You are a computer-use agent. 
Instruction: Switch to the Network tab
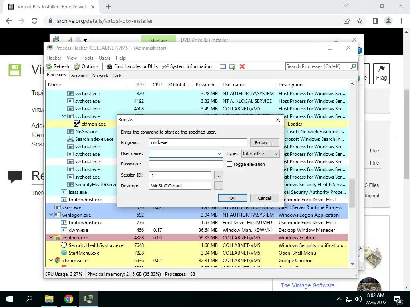pyautogui.click(x=100, y=76)
